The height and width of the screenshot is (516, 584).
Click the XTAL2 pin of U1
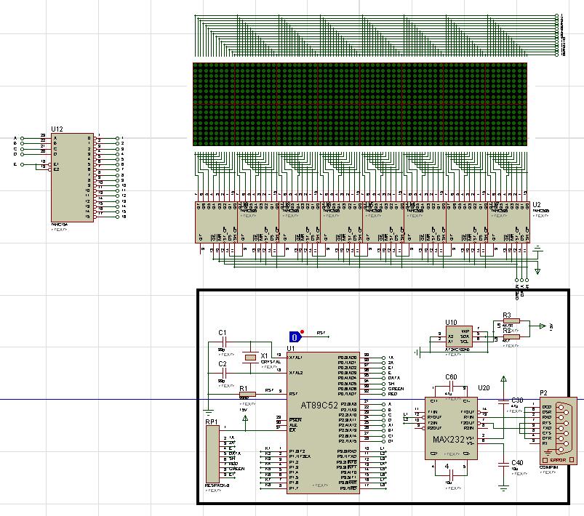pos(296,373)
